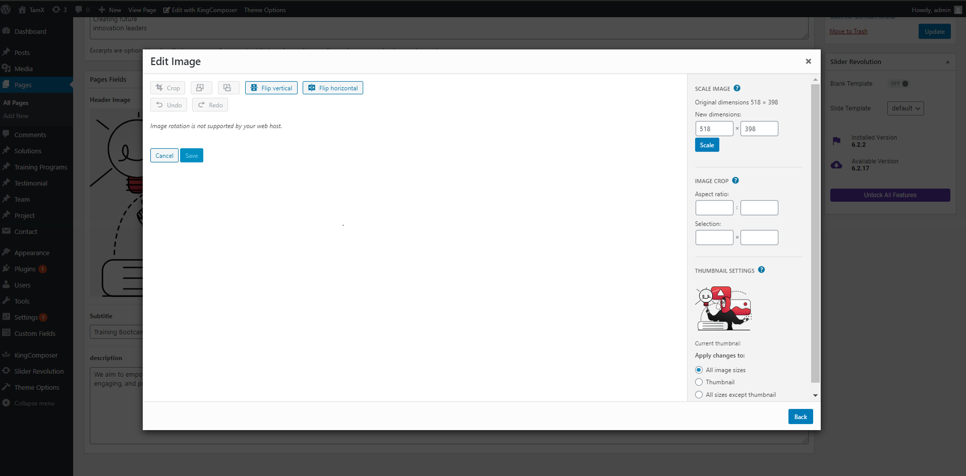Click first Selection size field
966x476 pixels.
(714, 237)
